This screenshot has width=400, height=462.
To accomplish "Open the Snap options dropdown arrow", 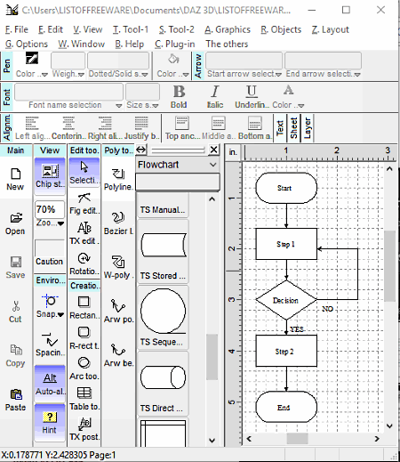I will (60, 314).
